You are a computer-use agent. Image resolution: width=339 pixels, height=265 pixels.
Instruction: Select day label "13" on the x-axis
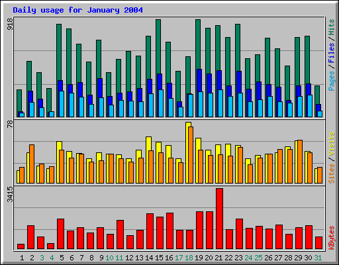139,258
